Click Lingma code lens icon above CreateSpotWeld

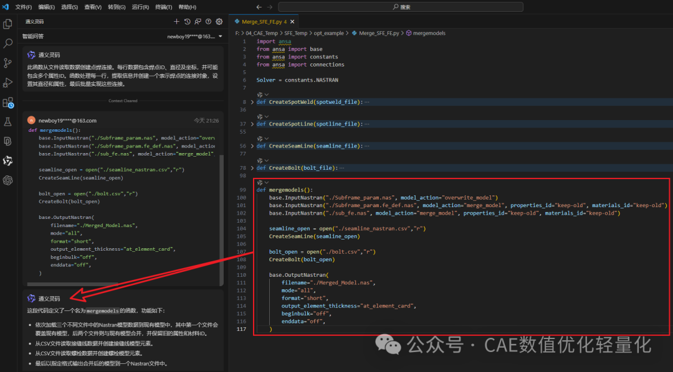[260, 95]
